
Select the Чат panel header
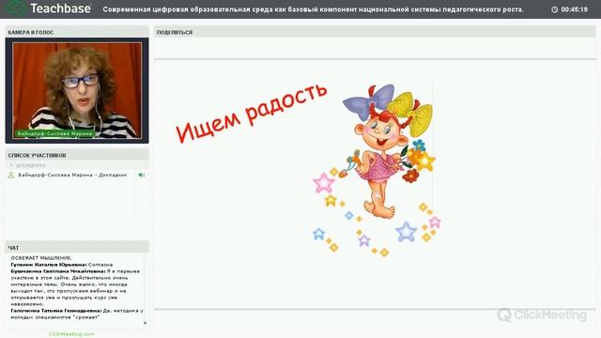[x=77, y=248]
